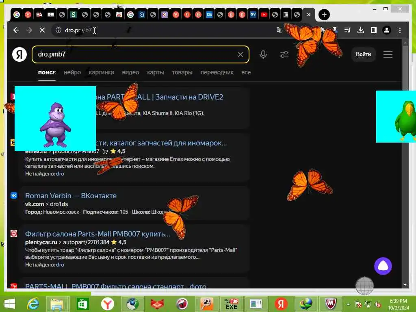Open the YouTube EXE taskbar app
Screen dimensions: 416x312
[x=231, y=304]
